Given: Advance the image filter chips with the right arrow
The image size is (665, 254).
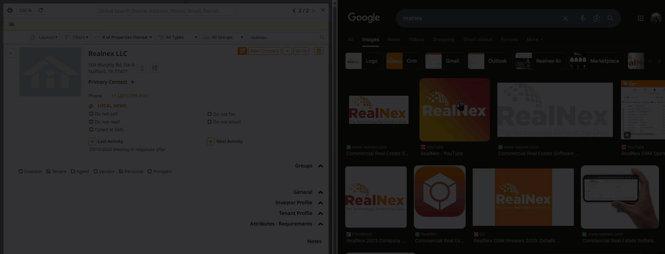Looking at the screenshot, I should point(659,61).
